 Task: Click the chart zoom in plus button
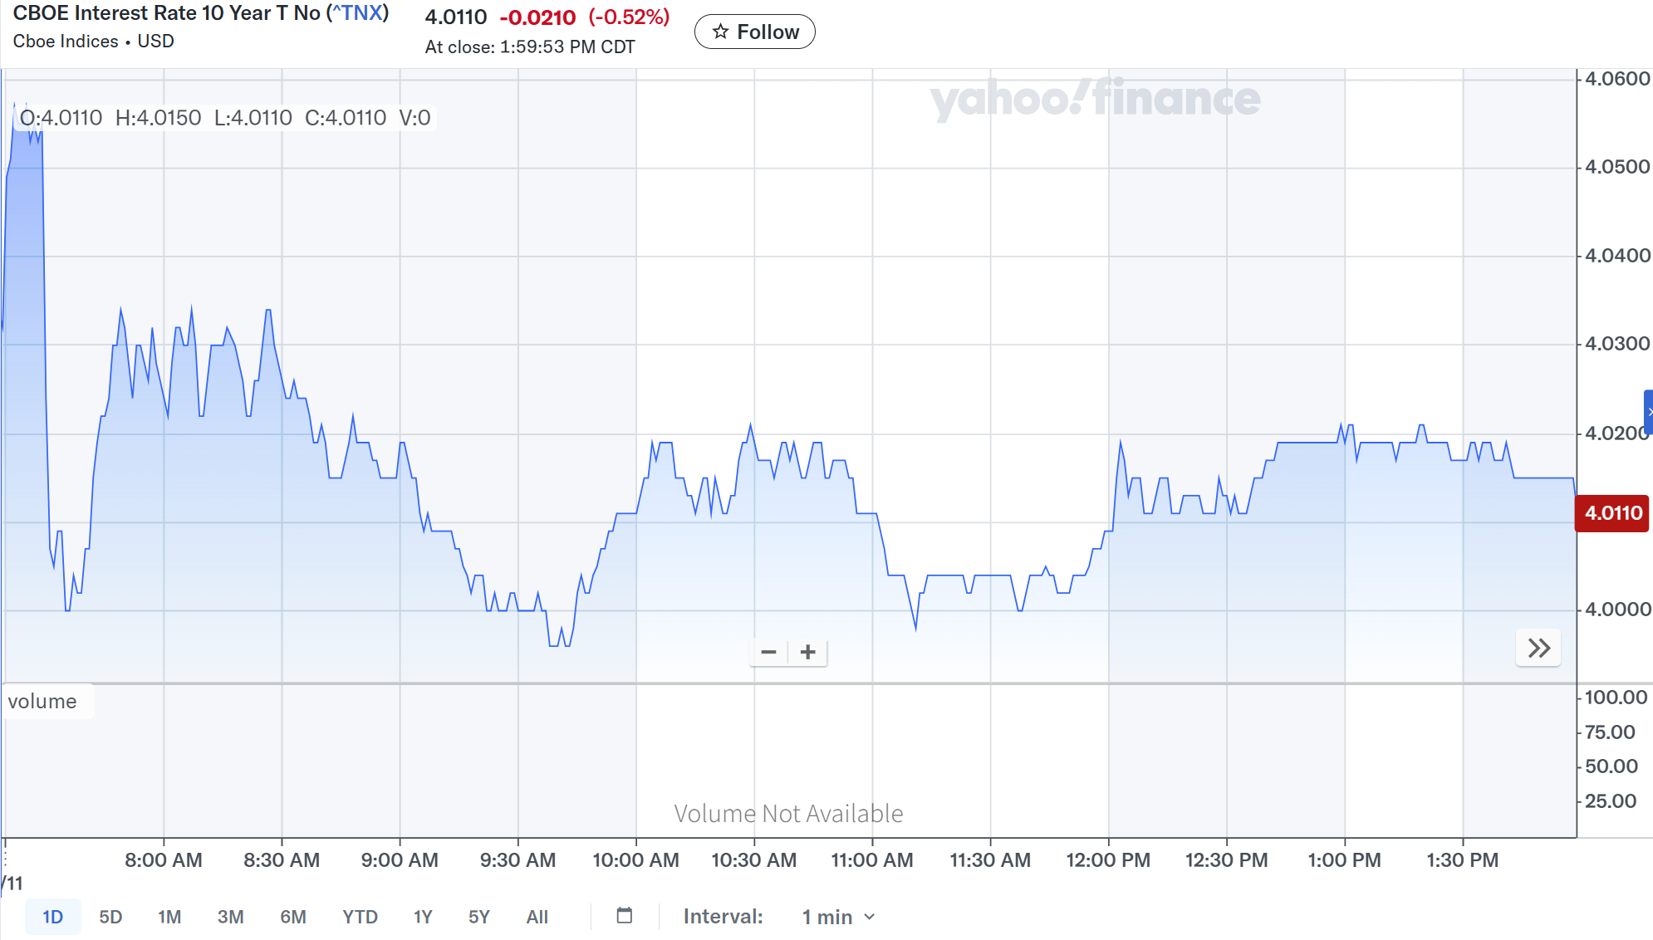(807, 652)
